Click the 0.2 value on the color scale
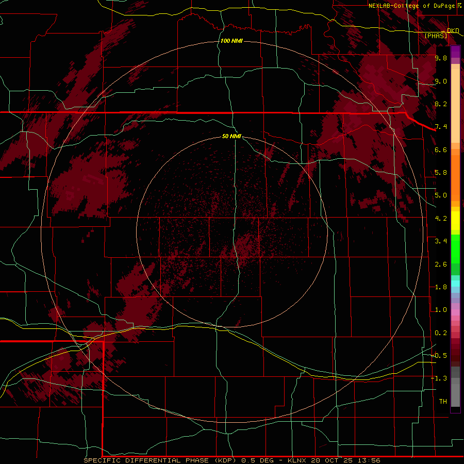This screenshot has height=464, width=464. [x=441, y=333]
